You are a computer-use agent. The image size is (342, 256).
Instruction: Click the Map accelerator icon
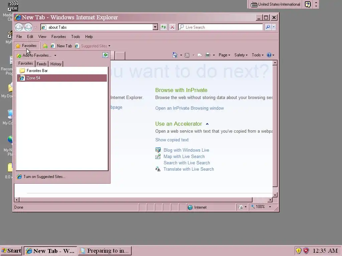(x=158, y=156)
